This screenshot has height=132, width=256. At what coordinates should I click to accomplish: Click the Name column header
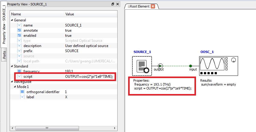point(37,14)
